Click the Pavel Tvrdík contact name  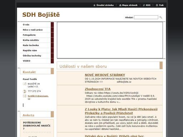point(30,79)
